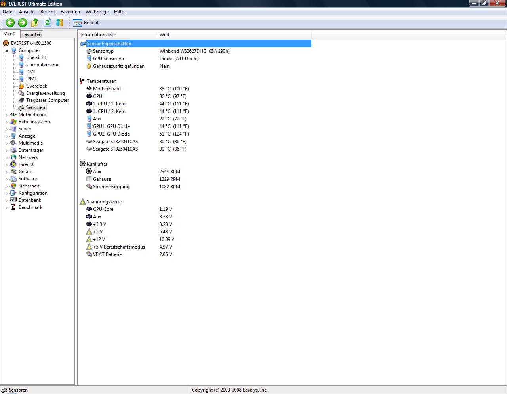Select the Sensortyp row
Viewport: 507px width, 394px height.
195,51
